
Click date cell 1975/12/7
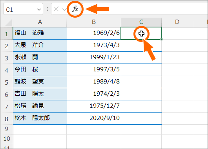coord(94,106)
